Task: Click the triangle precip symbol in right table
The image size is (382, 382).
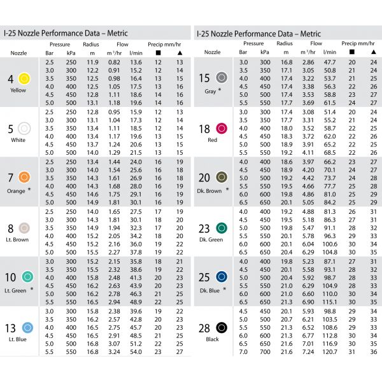Action: click(374, 52)
